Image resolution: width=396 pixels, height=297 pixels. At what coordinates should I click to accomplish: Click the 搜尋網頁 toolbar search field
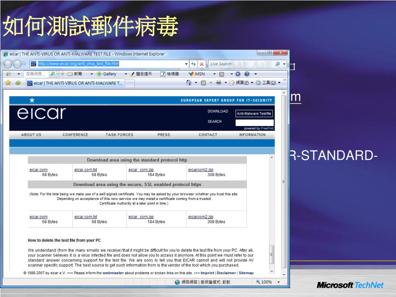point(36,74)
